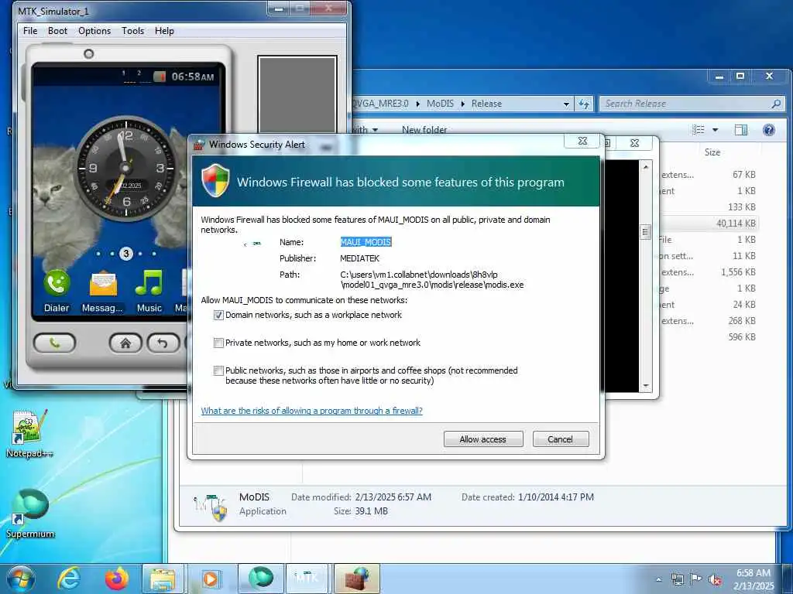Open Windows Media Player from taskbar
793x594 pixels.
click(209, 579)
